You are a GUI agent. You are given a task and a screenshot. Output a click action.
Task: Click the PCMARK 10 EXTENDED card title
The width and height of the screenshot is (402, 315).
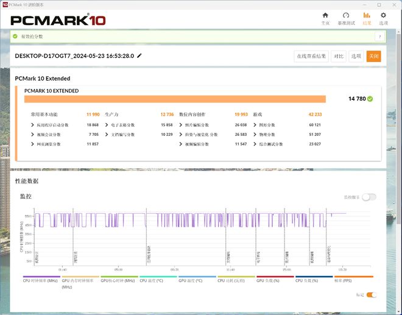pyautogui.click(x=52, y=91)
